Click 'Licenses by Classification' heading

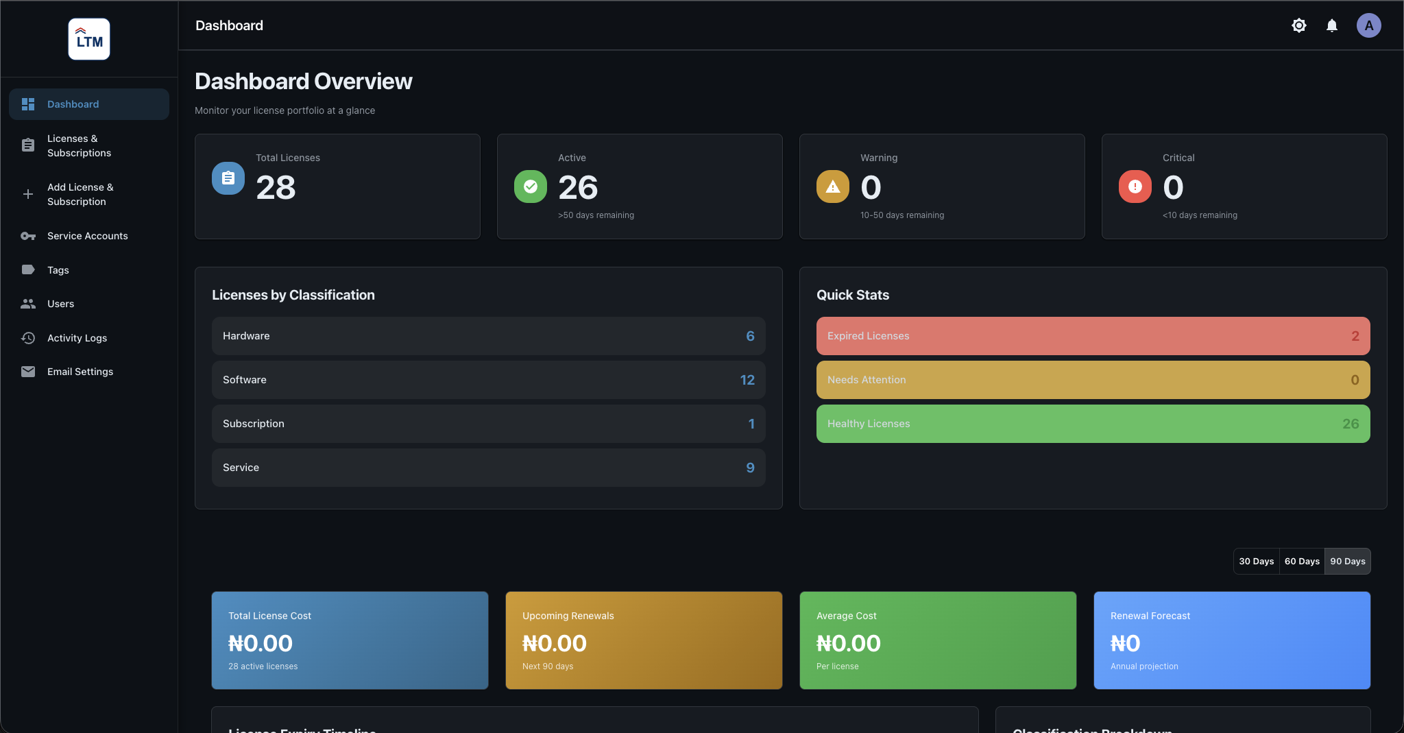pyautogui.click(x=293, y=295)
